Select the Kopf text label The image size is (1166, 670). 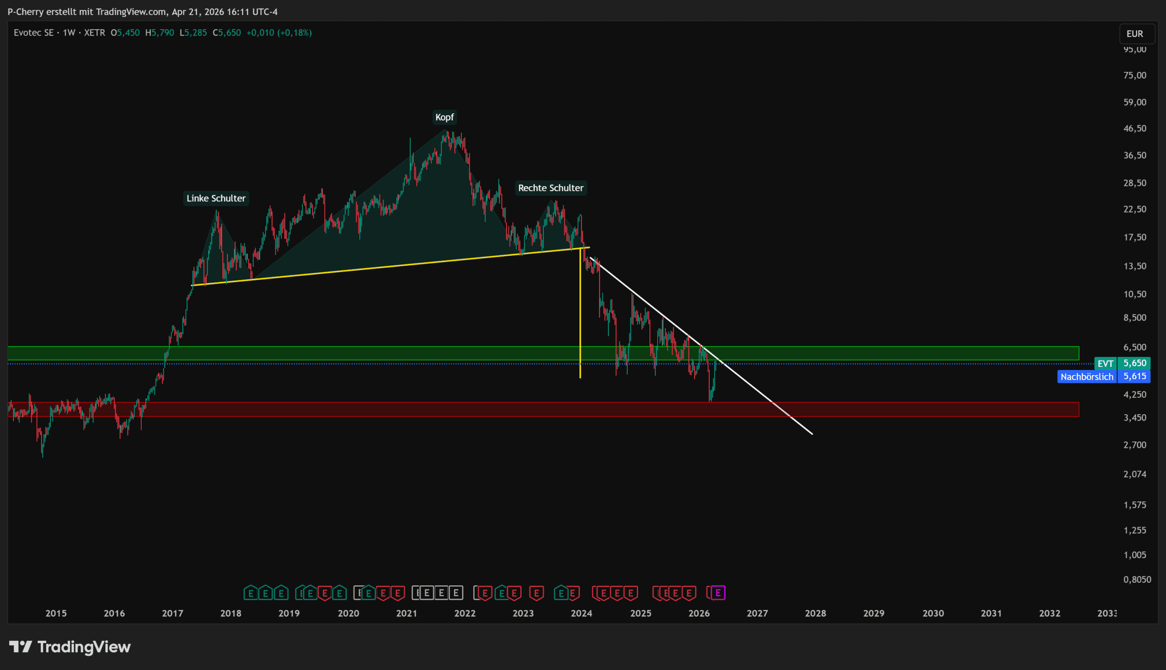pyautogui.click(x=444, y=117)
